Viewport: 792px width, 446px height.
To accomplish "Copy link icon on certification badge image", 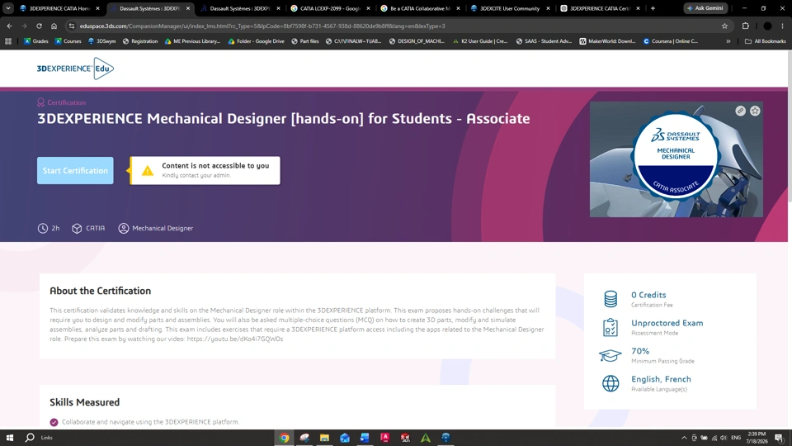I will pos(741,111).
